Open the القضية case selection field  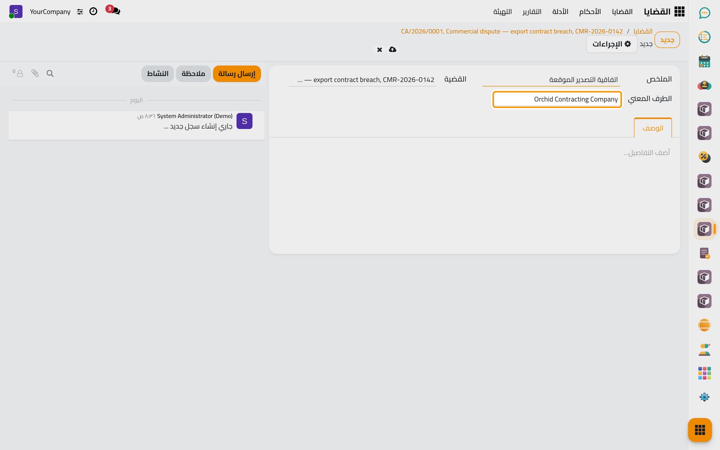click(363, 79)
